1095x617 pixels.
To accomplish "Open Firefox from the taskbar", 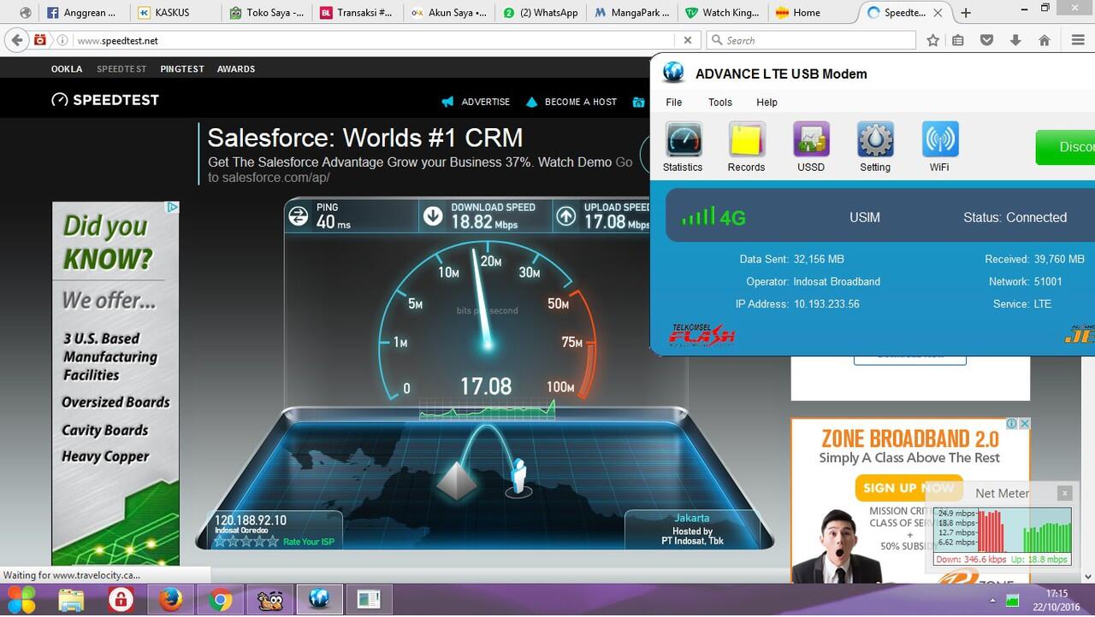I will [171, 601].
